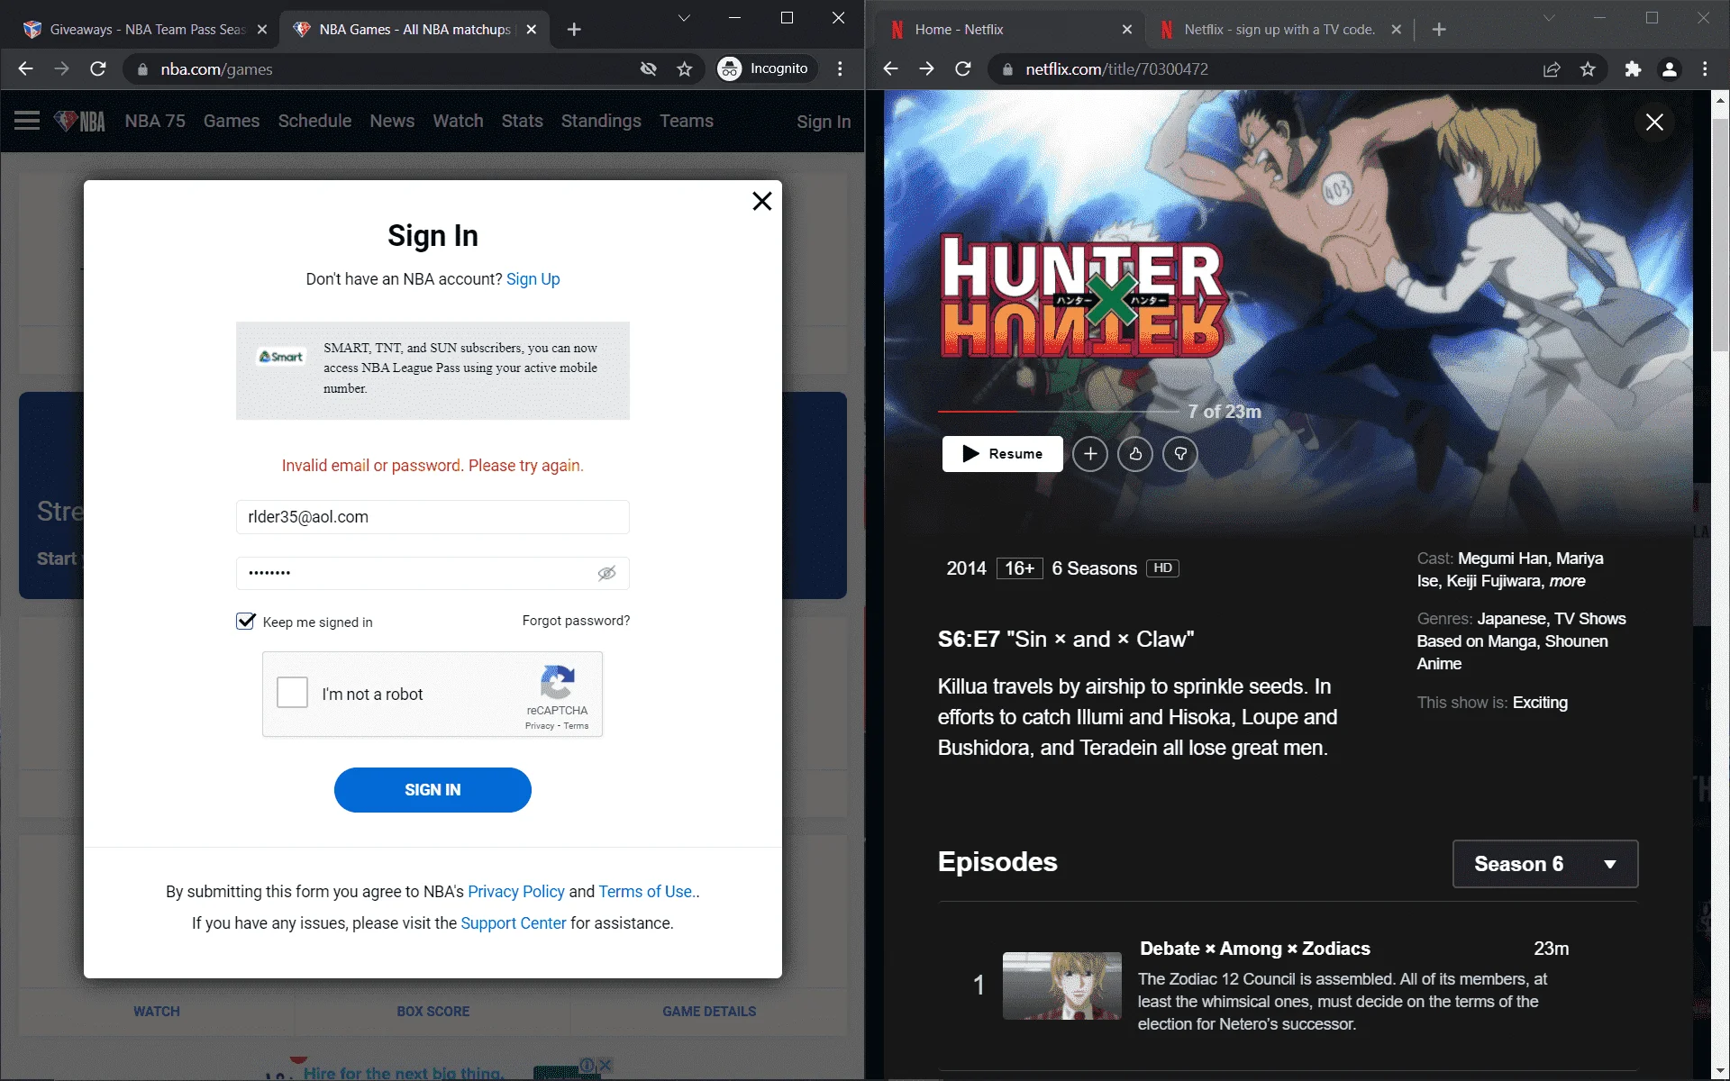Open the Incognito profile button
The image size is (1730, 1081).
coord(767,68)
